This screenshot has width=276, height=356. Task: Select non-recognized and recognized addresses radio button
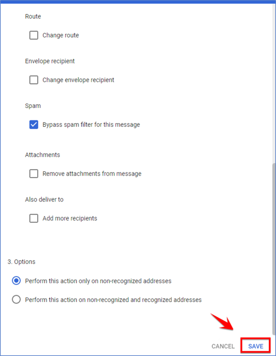(x=16, y=299)
